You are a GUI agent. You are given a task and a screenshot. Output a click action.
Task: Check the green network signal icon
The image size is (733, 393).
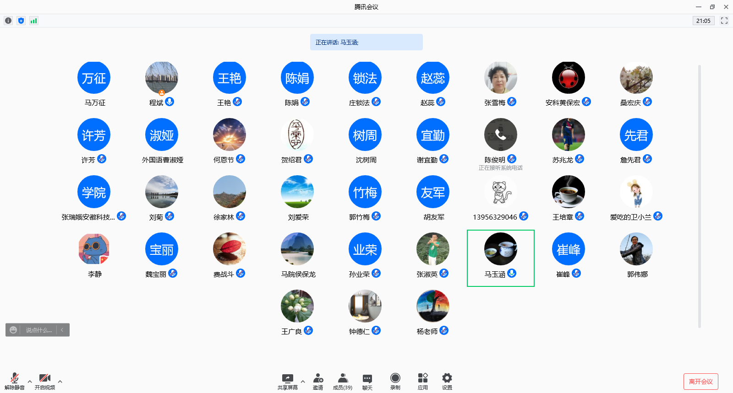click(34, 21)
